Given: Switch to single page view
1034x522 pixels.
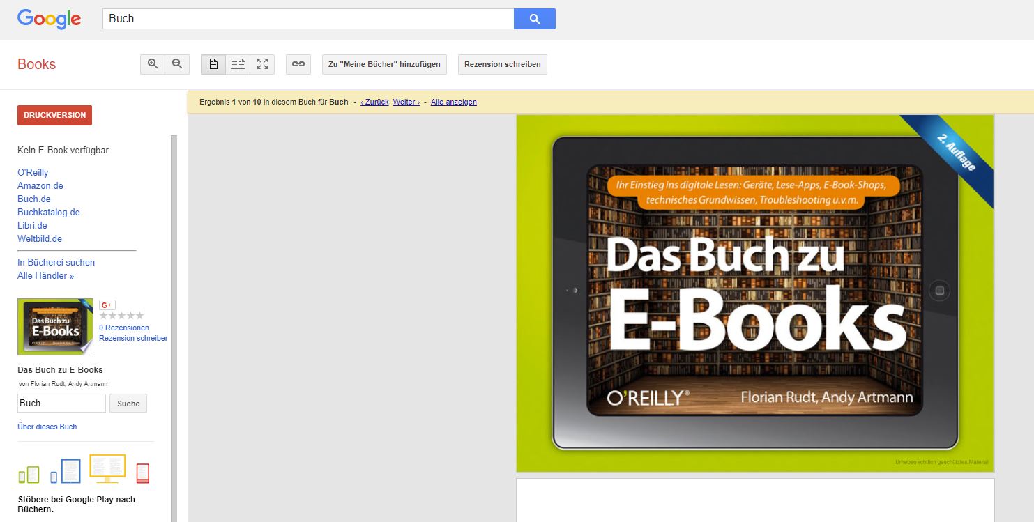Looking at the screenshot, I should point(213,64).
